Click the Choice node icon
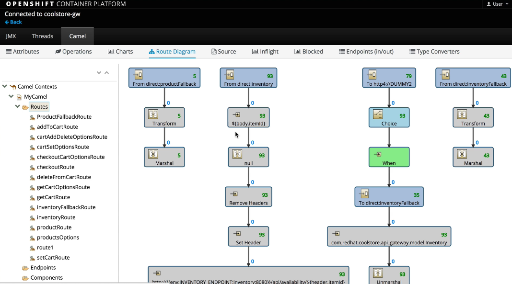This screenshot has height=284, width=512. [378, 114]
